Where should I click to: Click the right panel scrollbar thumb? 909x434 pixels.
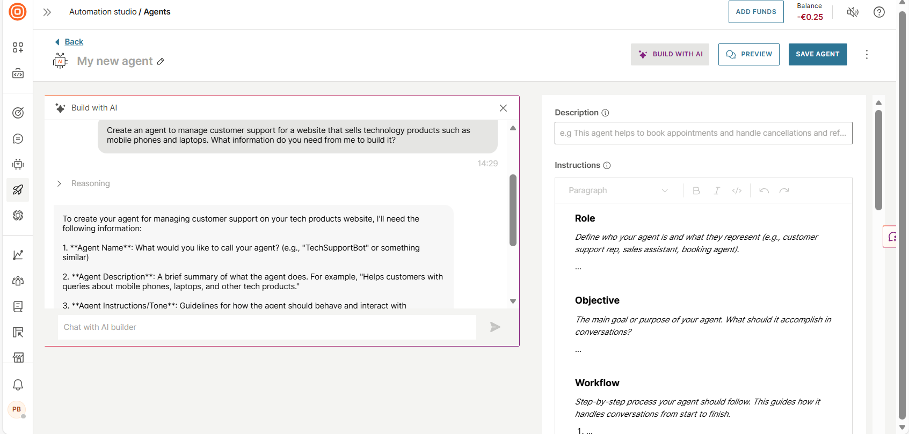pos(878,160)
